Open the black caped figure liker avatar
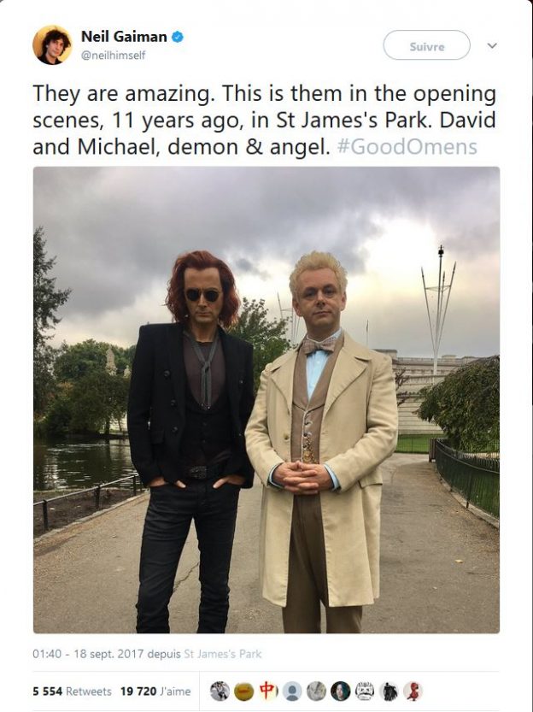The image size is (533, 712). pos(389,691)
